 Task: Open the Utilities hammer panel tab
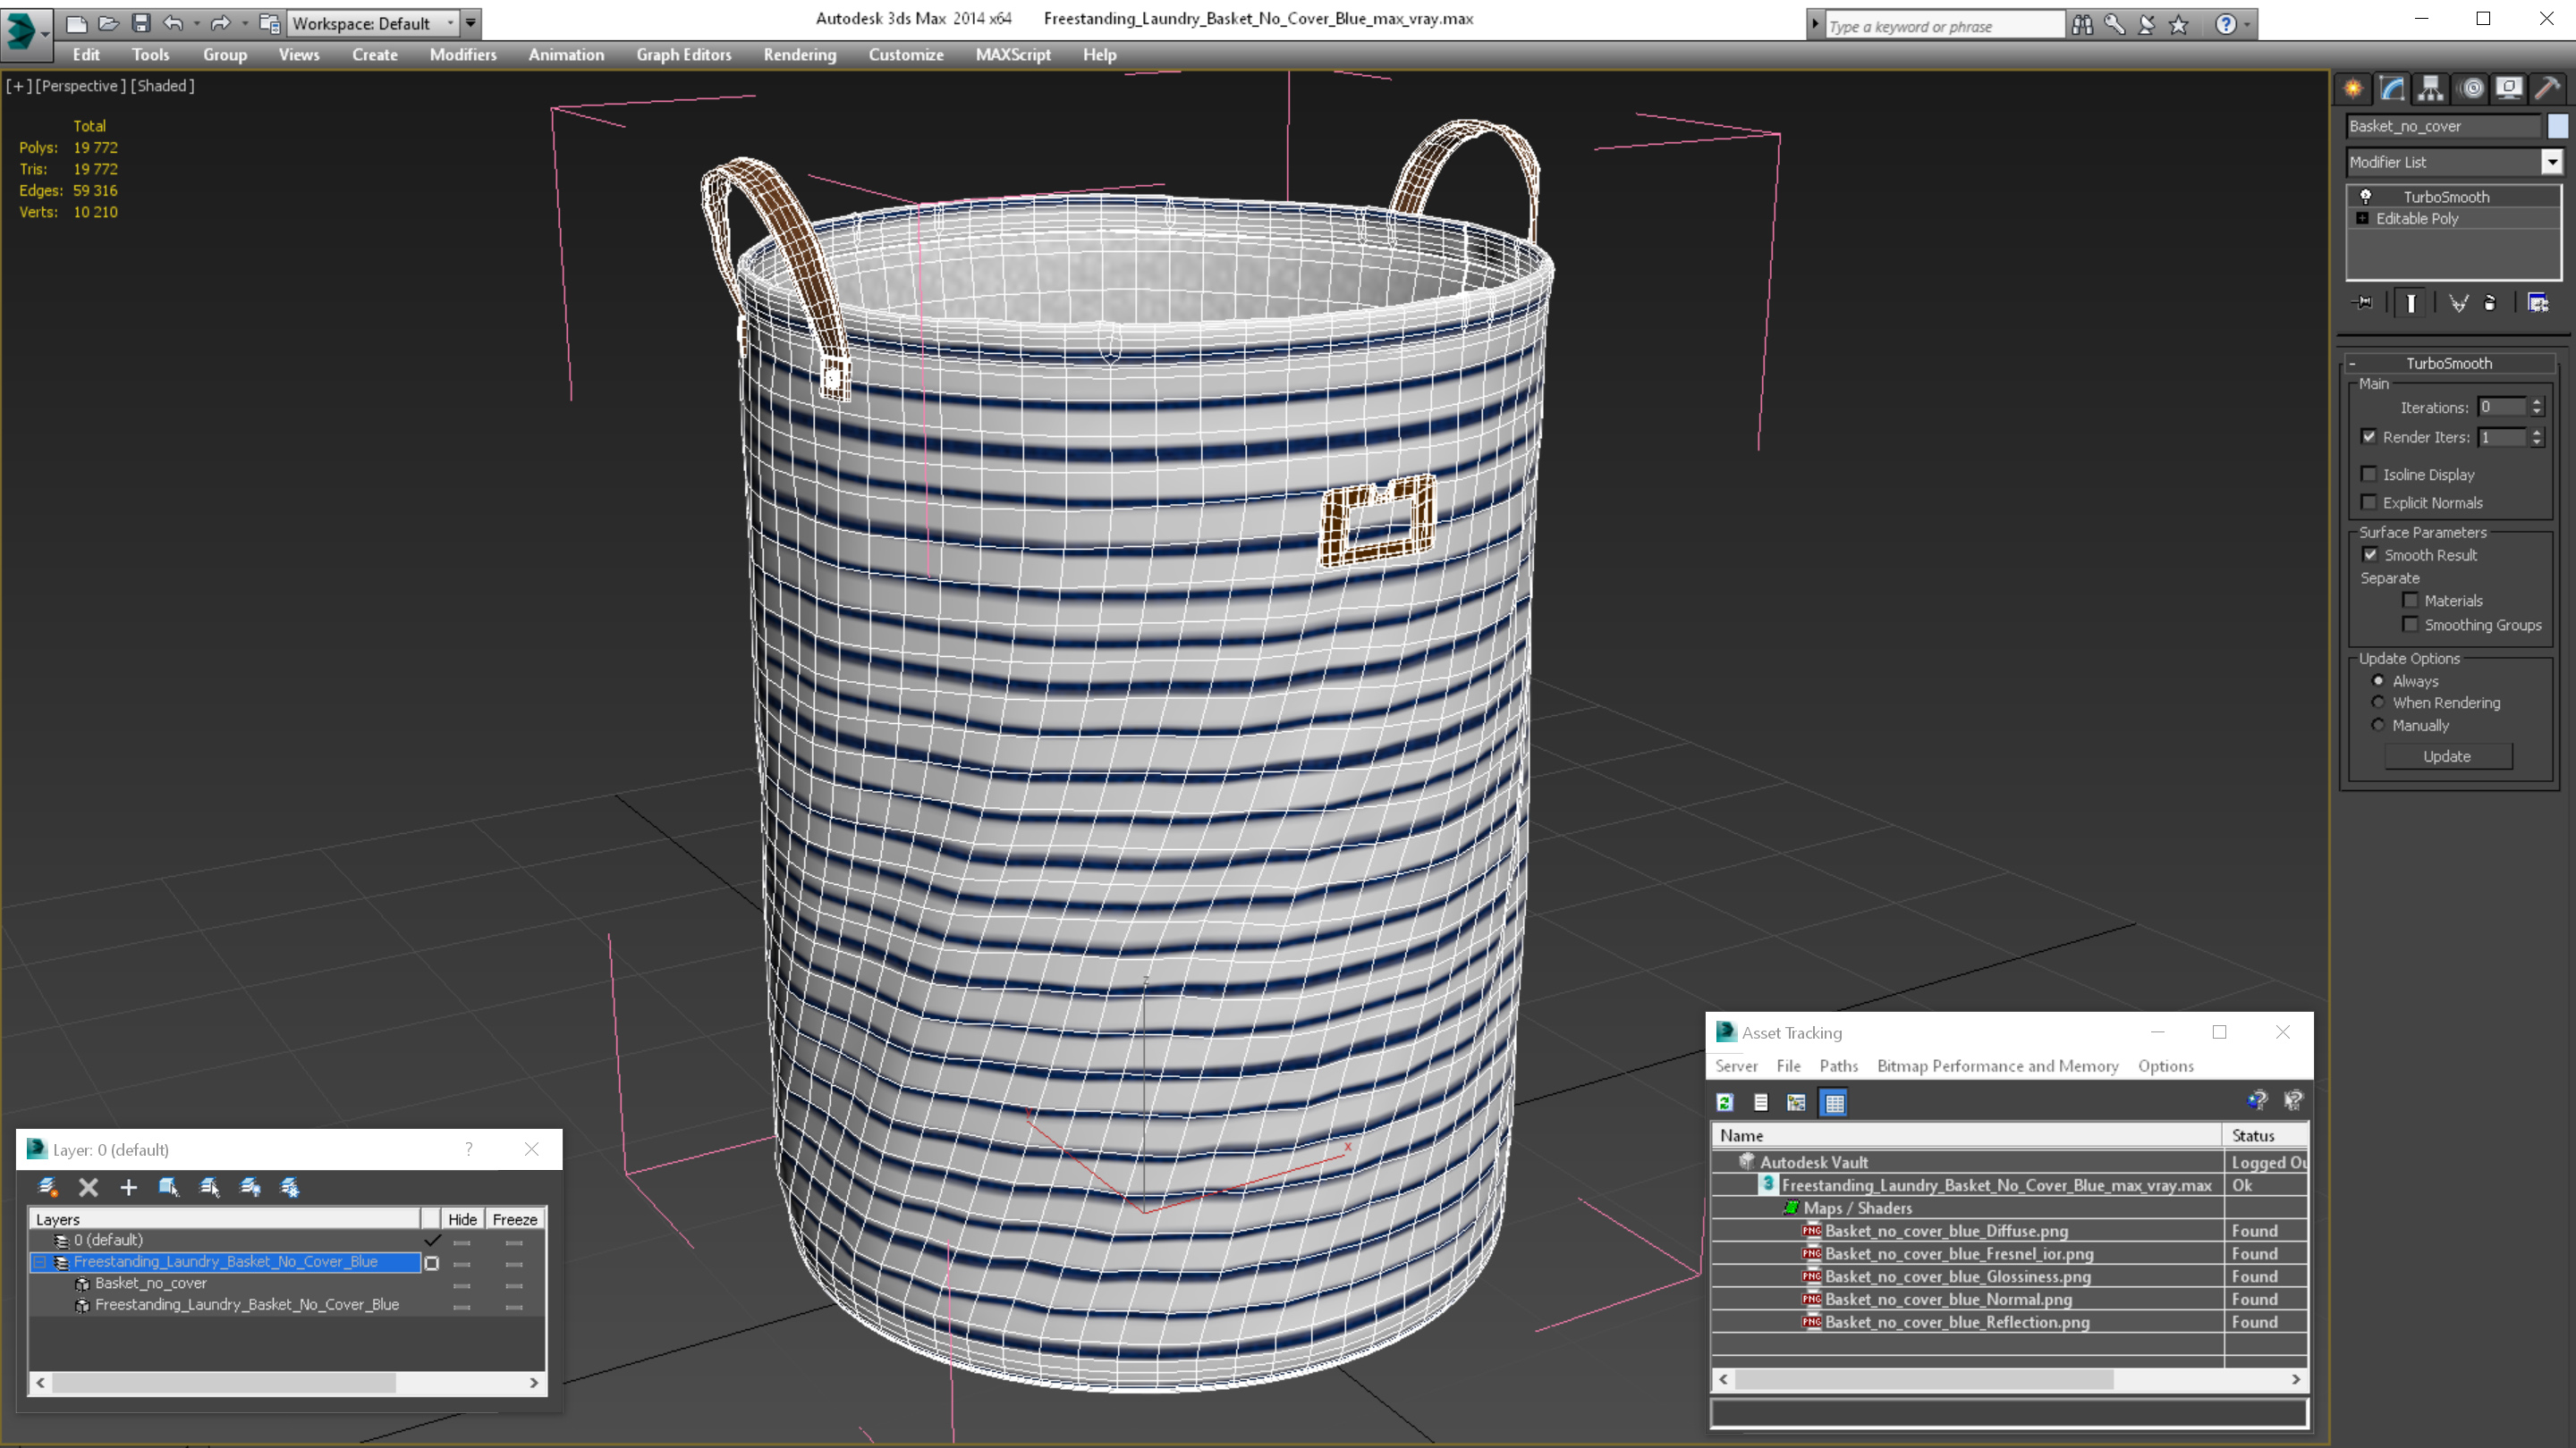2548,88
